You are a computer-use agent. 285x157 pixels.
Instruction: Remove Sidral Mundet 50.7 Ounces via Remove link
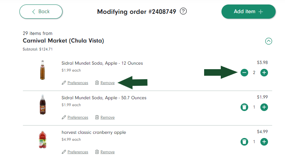click(107, 117)
